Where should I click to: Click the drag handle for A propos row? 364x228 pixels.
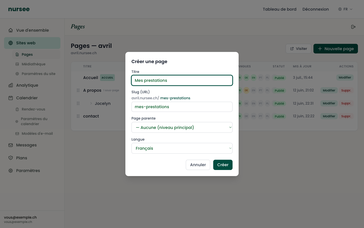[78, 90]
